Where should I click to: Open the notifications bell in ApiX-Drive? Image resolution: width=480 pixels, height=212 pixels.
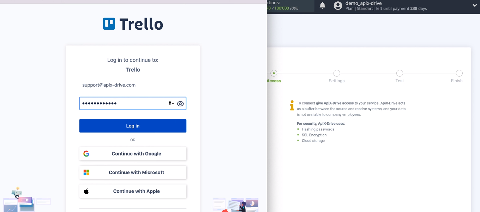coord(323,5)
